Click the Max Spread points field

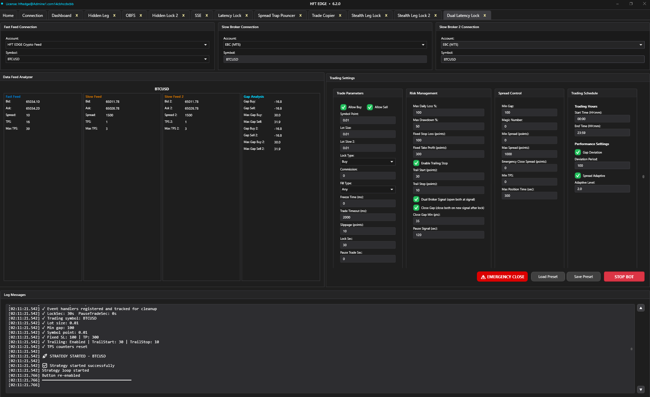(x=529, y=154)
